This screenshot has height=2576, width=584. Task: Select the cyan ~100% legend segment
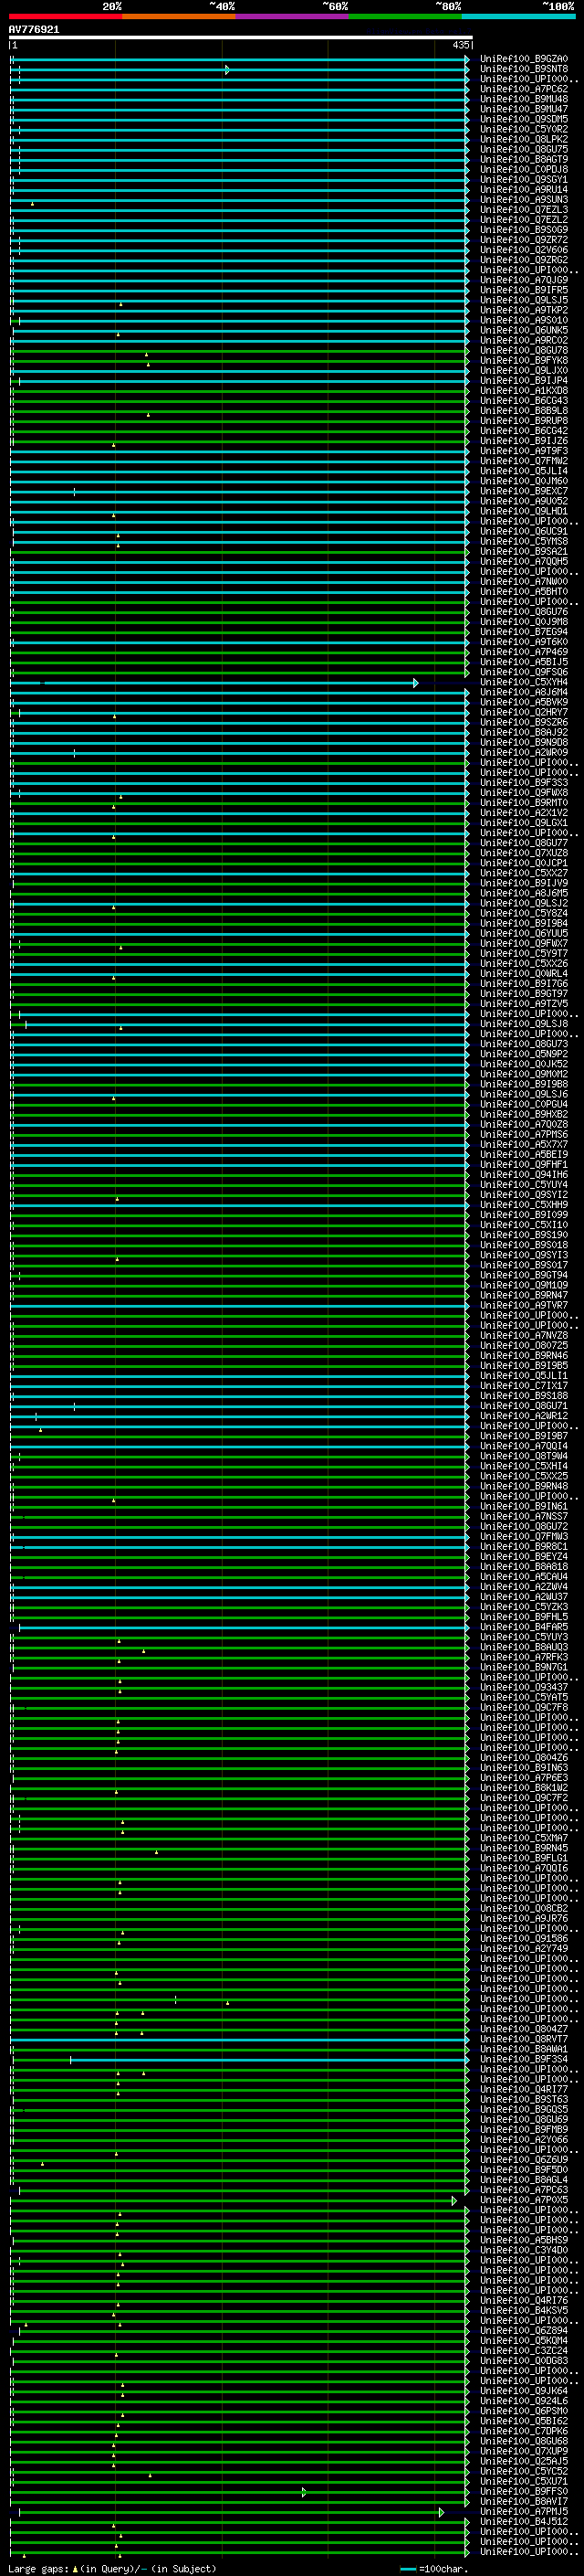[517, 16]
